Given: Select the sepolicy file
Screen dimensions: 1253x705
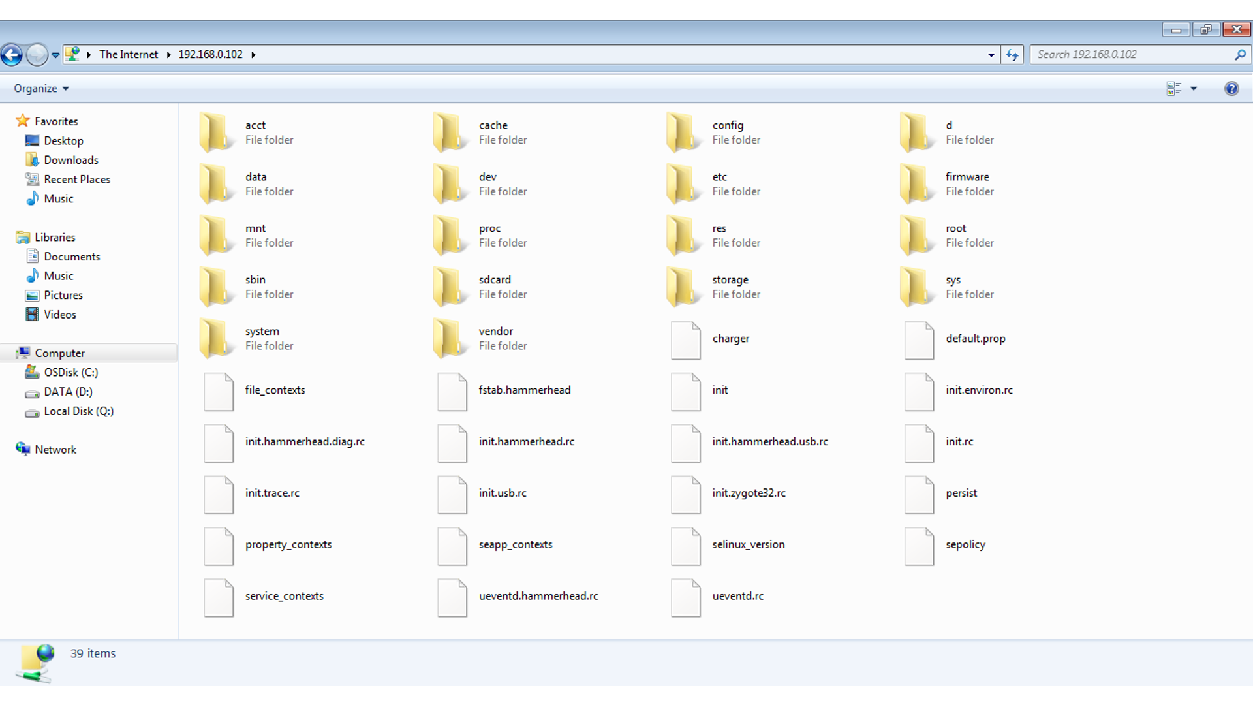Looking at the screenshot, I should tap(967, 544).
